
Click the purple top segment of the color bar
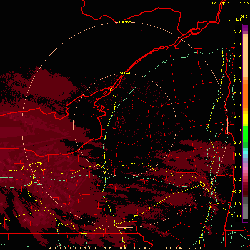click(245, 28)
